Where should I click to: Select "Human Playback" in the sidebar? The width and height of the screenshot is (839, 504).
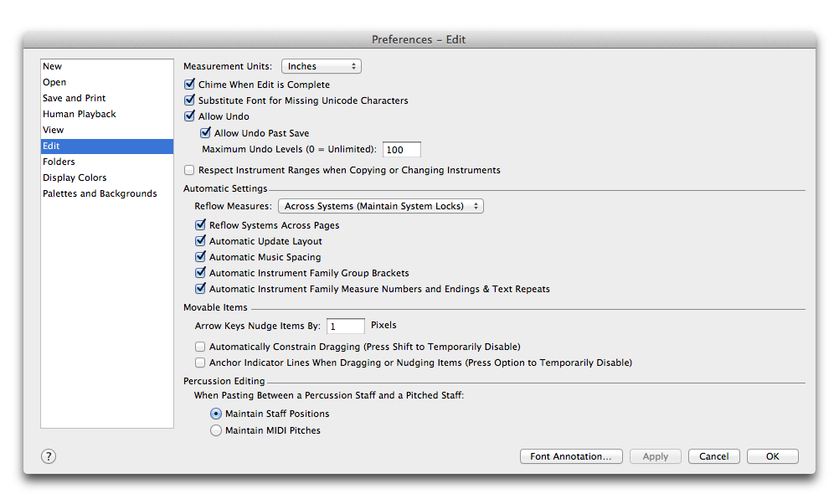[79, 114]
